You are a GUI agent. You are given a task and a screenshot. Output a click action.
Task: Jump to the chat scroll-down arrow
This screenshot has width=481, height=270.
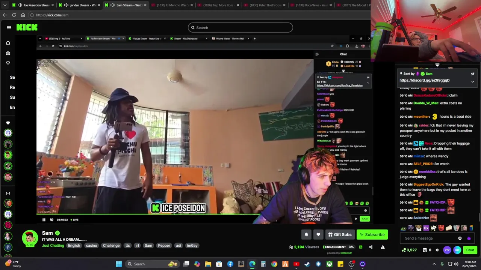[x=437, y=65]
